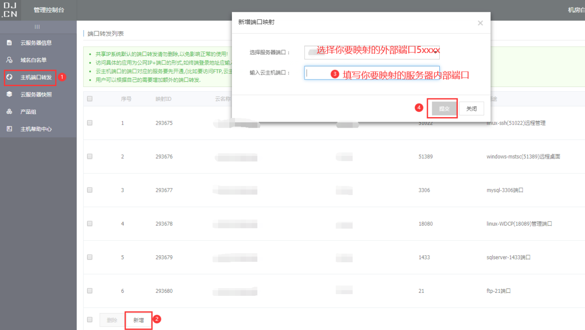This screenshot has width=585, height=330.
Task: Click the sqlserver-1433端口 entry
Action: point(508,257)
